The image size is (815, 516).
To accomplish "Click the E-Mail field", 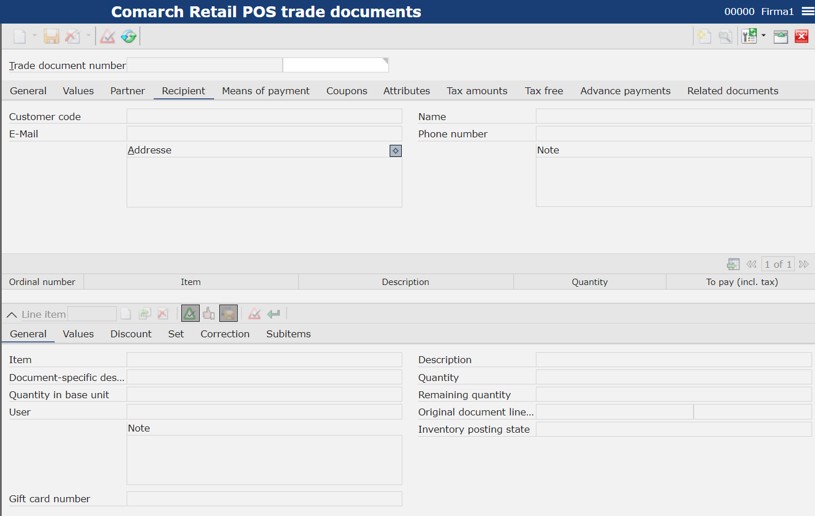I will (264, 133).
